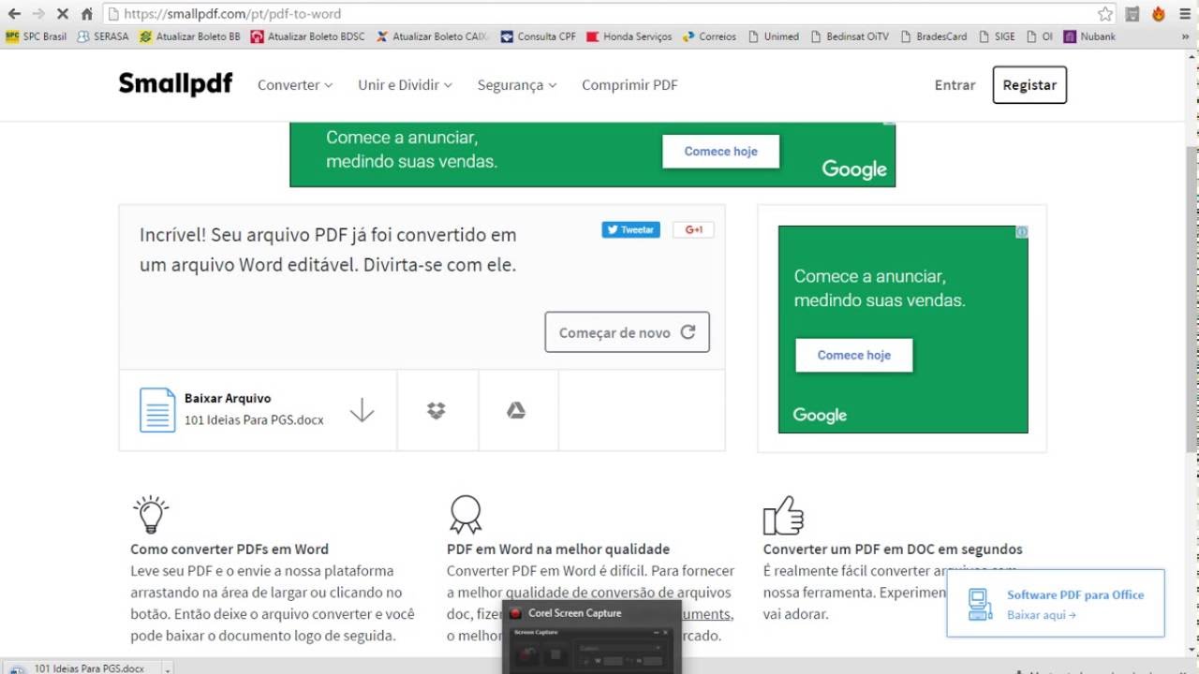Expand the Segurança dropdown menu

pyautogui.click(x=517, y=84)
